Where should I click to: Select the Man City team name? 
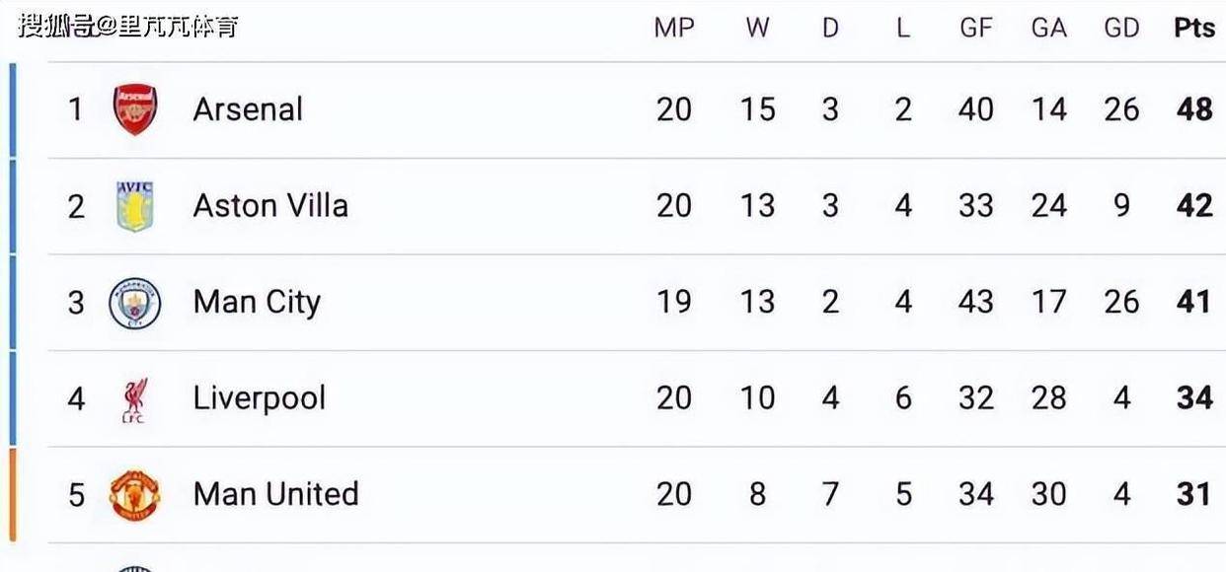[257, 303]
